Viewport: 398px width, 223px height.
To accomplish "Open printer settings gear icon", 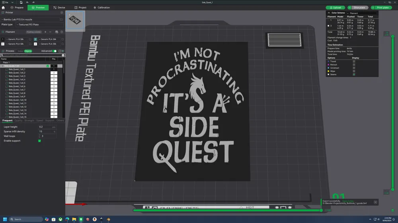I will point(62,12).
